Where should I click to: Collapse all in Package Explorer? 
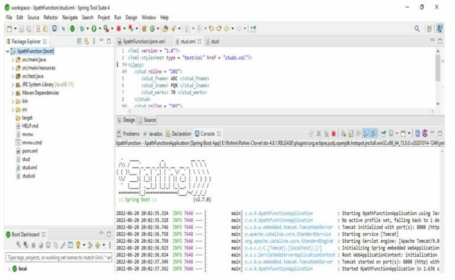pos(79,41)
